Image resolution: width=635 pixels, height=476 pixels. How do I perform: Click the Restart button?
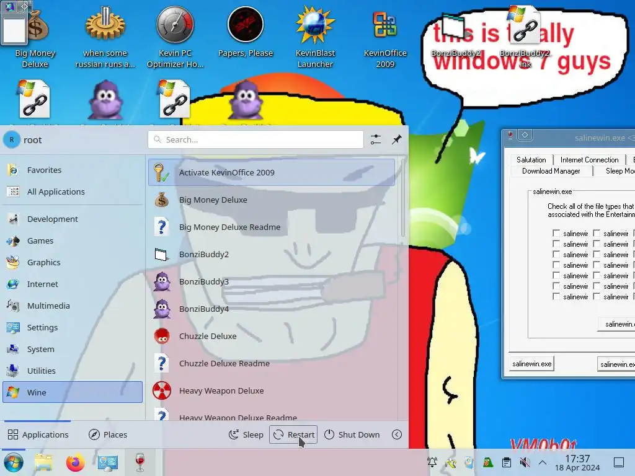293,434
